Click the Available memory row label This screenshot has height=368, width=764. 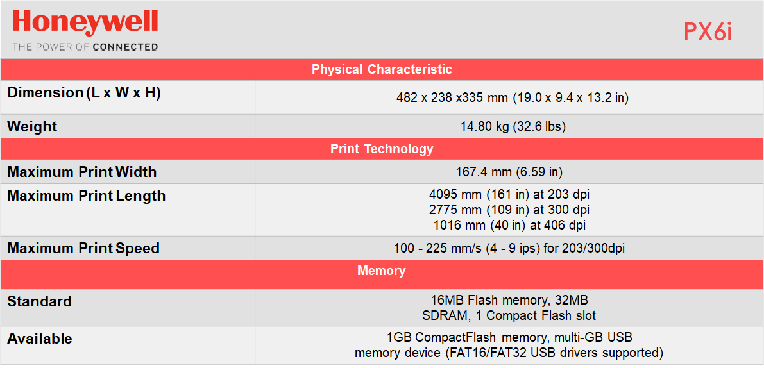(39, 339)
